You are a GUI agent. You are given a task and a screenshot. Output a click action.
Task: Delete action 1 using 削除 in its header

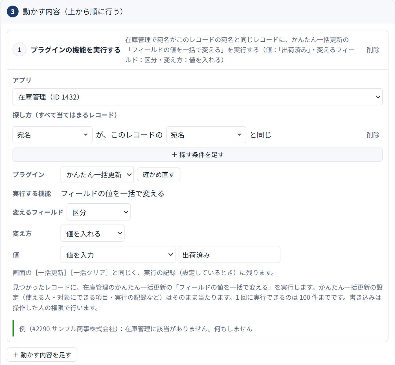[373, 50]
